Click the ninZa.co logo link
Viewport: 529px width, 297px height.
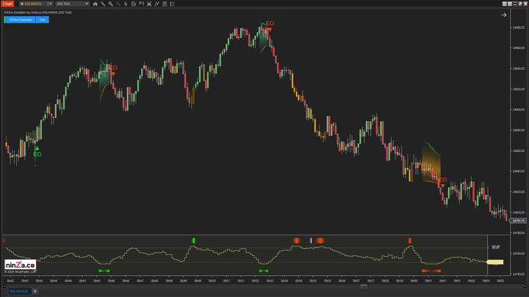[18, 265]
